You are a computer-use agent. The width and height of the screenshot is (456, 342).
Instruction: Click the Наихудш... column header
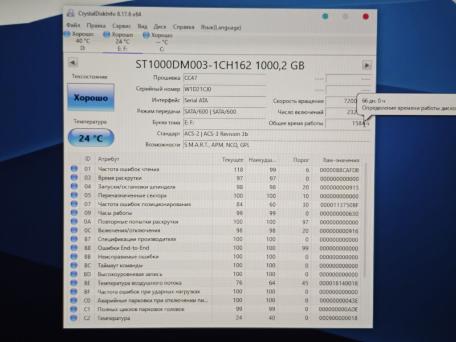tap(262, 160)
